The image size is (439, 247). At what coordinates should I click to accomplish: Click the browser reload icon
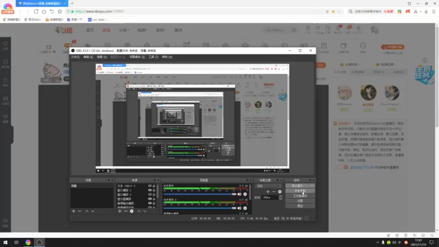pos(36,12)
